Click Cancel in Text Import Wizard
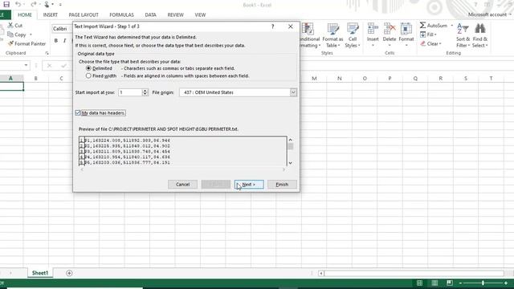This screenshot has width=514, height=289. 182,185
